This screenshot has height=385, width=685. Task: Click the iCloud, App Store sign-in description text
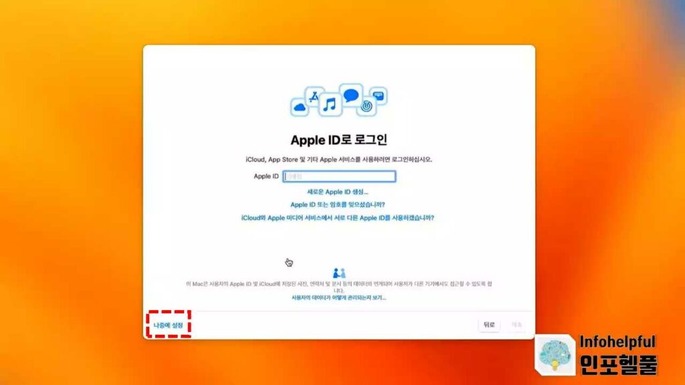tap(338, 160)
